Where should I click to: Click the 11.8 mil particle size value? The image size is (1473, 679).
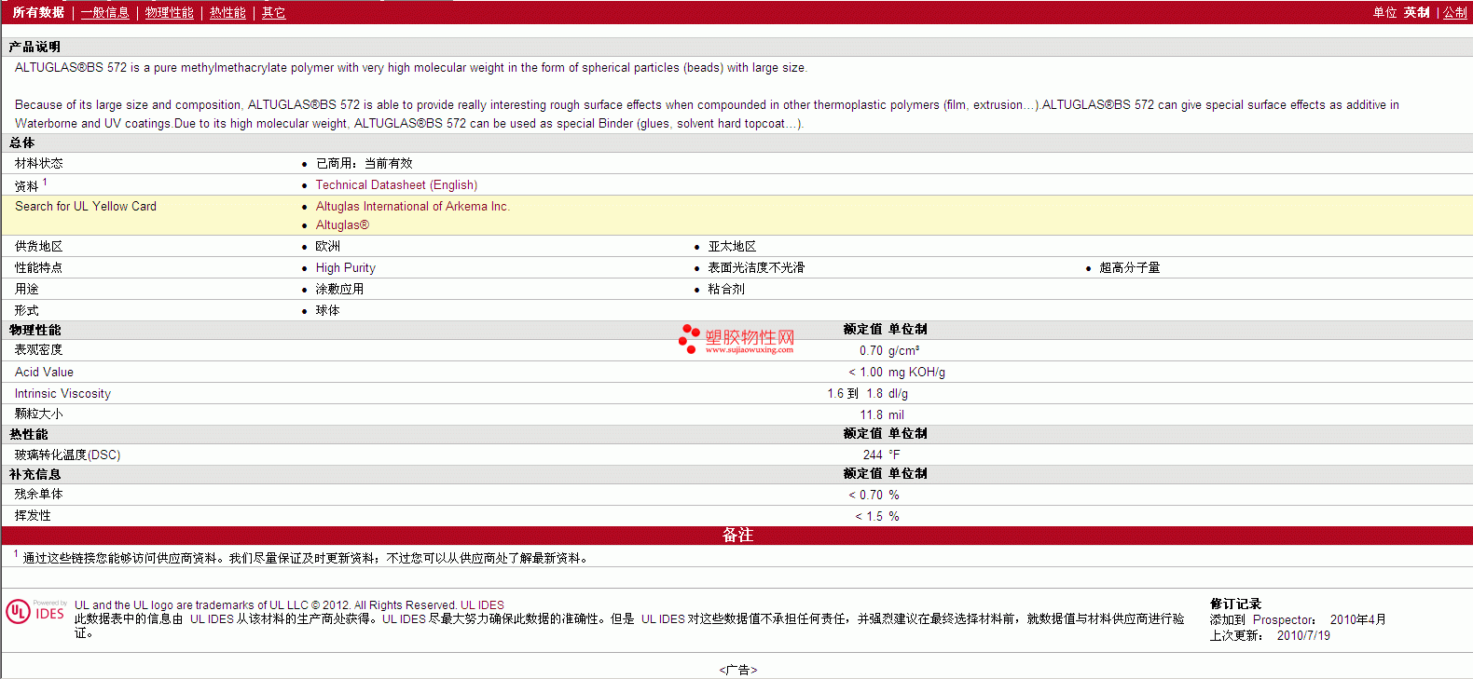pos(882,415)
